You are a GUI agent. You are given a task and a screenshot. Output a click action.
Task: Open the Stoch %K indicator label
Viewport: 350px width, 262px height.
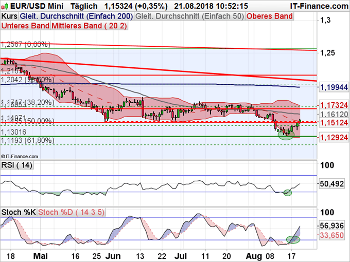pyautogui.click(x=19, y=212)
